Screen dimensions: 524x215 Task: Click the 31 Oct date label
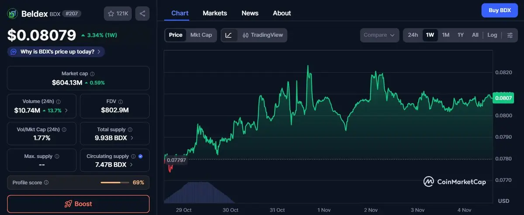click(277, 210)
